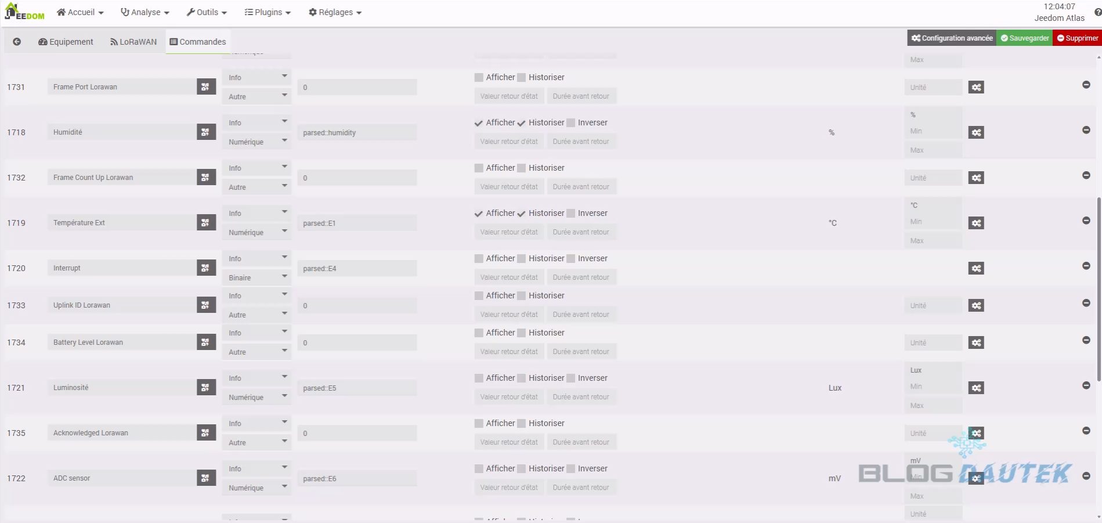The height and width of the screenshot is (523, 1102).
Task: Remove the Frame Port Lorawan command
Action: (x=1086, y=85)
